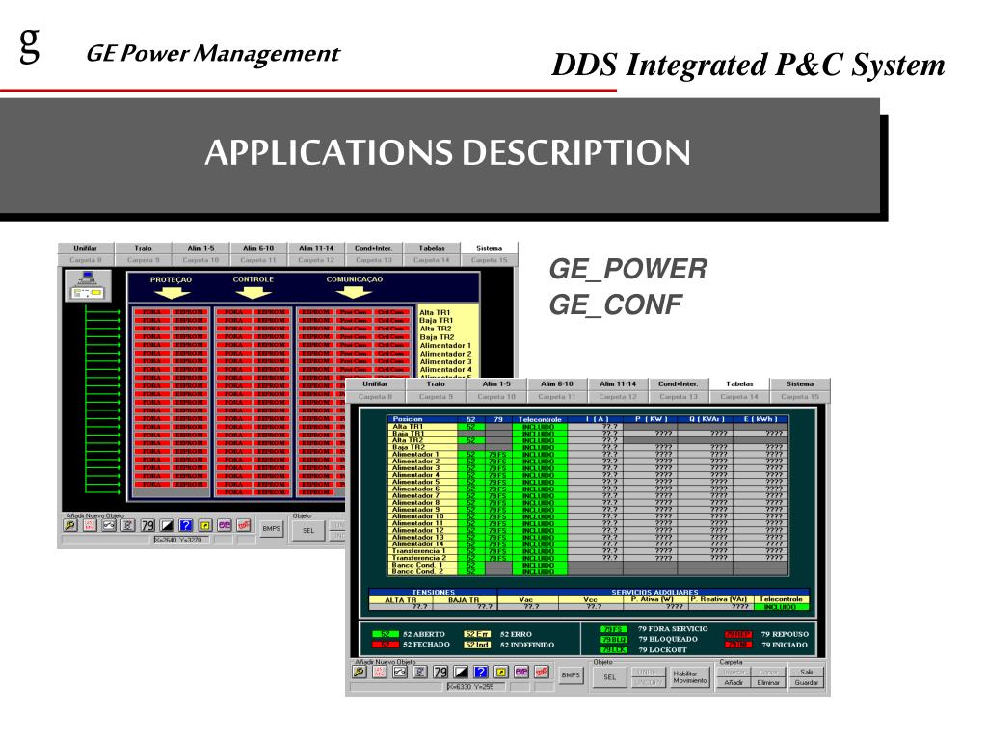This screenshot has width=987, height=740.
Task: Click the purple 'ee' icon in front window toolbar
Action: (x=521, y=672)
